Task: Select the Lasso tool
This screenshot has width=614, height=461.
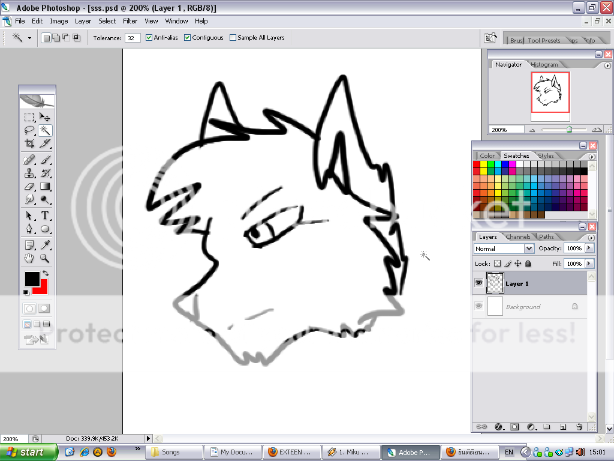Action: click(x=29, y=130)
